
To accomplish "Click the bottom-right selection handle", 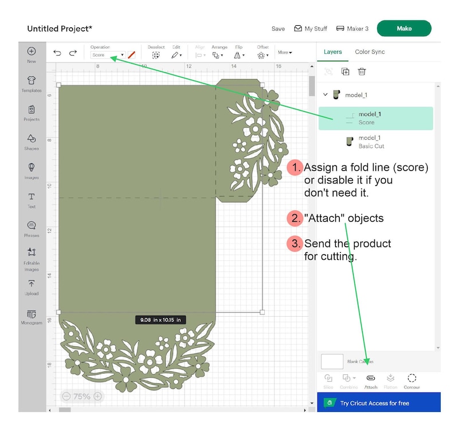I will click(x=262, y=312).
